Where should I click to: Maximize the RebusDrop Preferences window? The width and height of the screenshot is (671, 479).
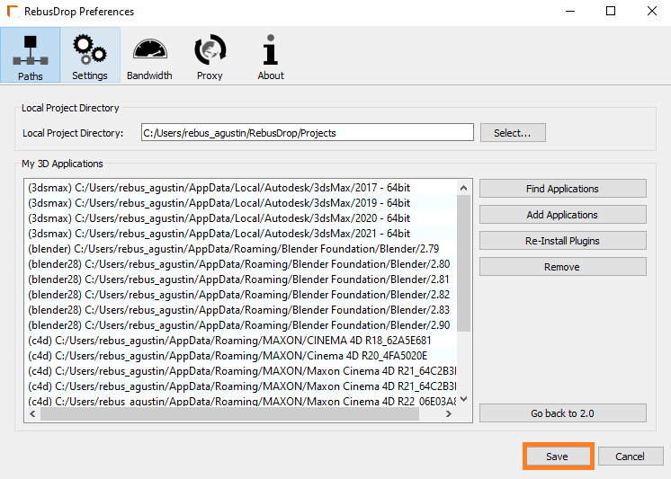pyautogui.click(x=611, y=11)
